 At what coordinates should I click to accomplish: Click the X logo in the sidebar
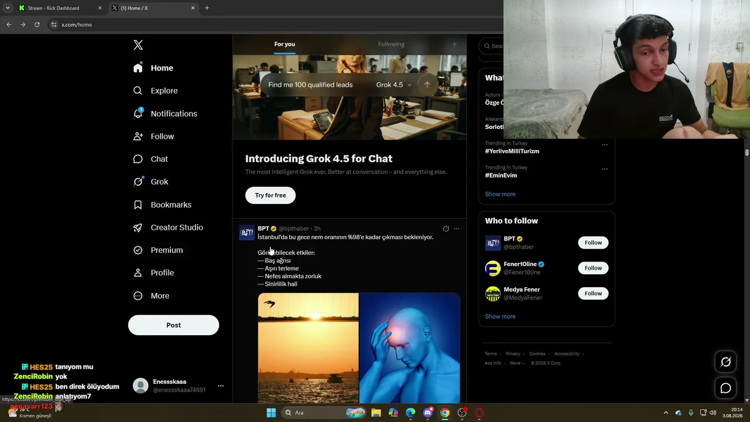tap(138, 45)
